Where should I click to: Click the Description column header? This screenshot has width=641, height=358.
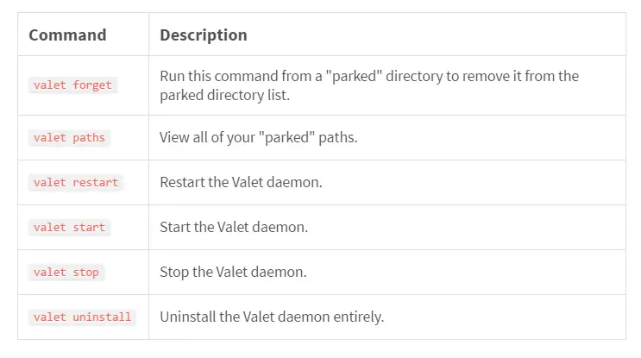(x=204, y=35)
